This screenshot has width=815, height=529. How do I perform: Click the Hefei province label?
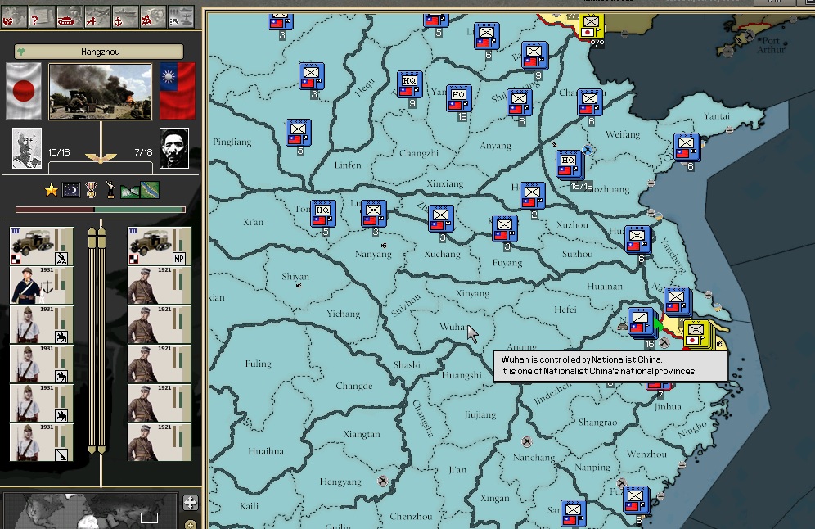[565, 310]
